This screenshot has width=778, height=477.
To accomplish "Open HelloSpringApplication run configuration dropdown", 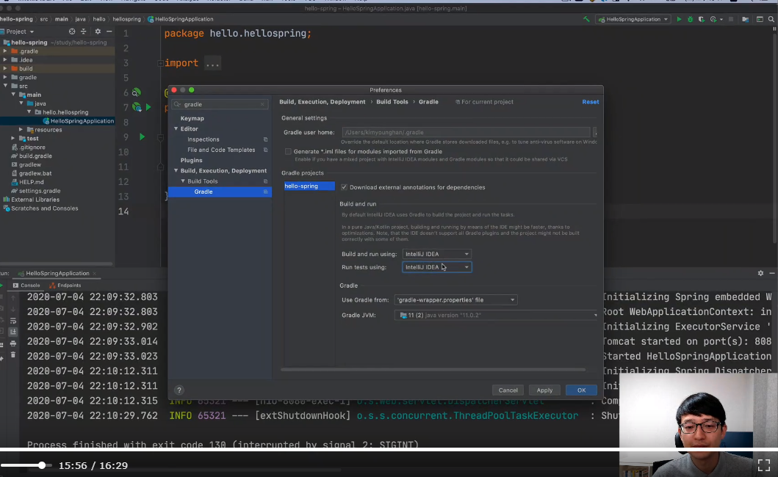I will (x=633, y=19).
